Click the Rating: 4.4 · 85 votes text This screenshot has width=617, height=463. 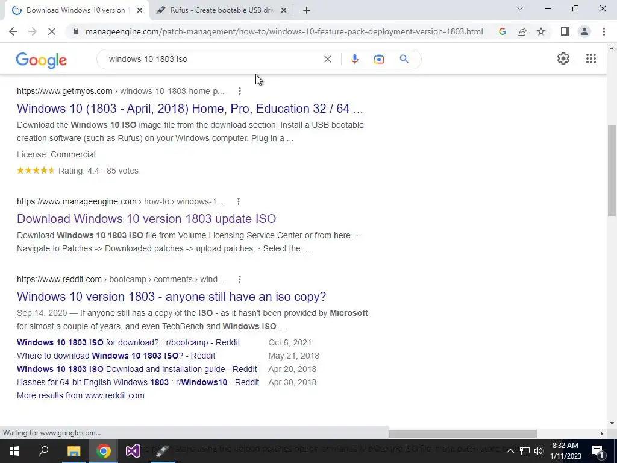pos(98,171)
